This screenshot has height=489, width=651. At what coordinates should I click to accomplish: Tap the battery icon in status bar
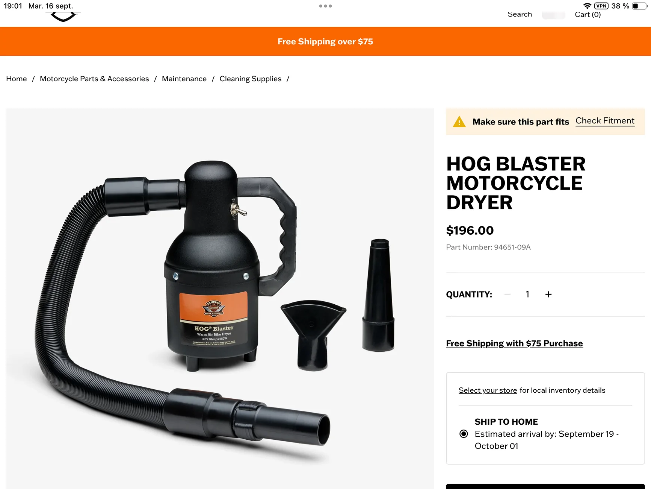(x=640, y=6)
